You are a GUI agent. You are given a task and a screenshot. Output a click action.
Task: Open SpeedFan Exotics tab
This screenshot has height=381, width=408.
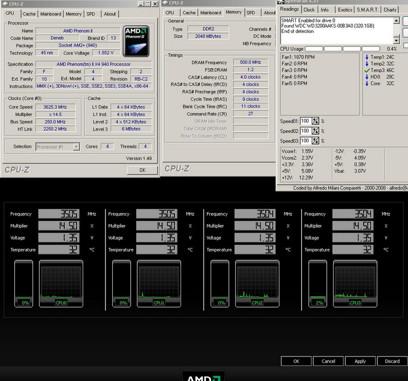[x=345, y=10]
